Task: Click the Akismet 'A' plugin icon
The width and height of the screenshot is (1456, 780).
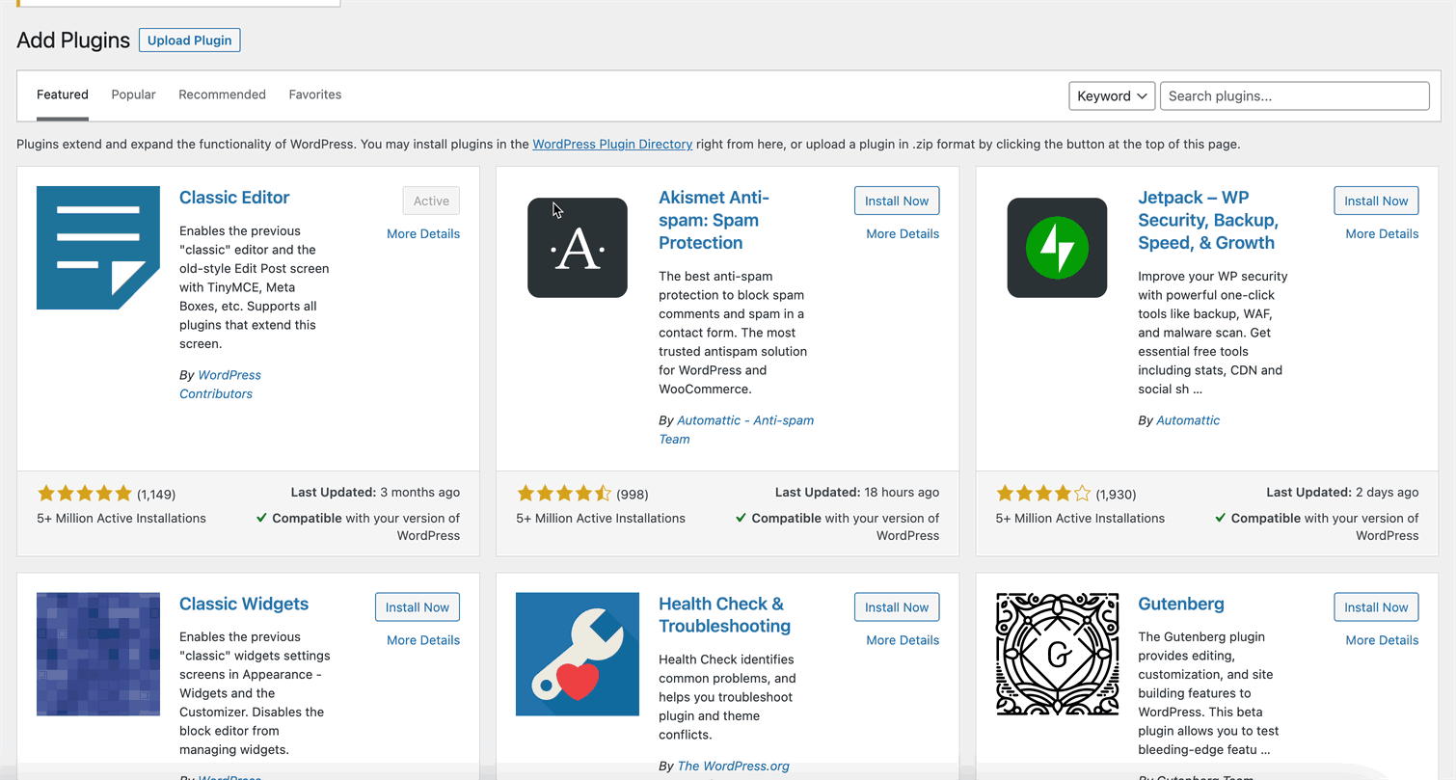Action: (x=577, y=248)
